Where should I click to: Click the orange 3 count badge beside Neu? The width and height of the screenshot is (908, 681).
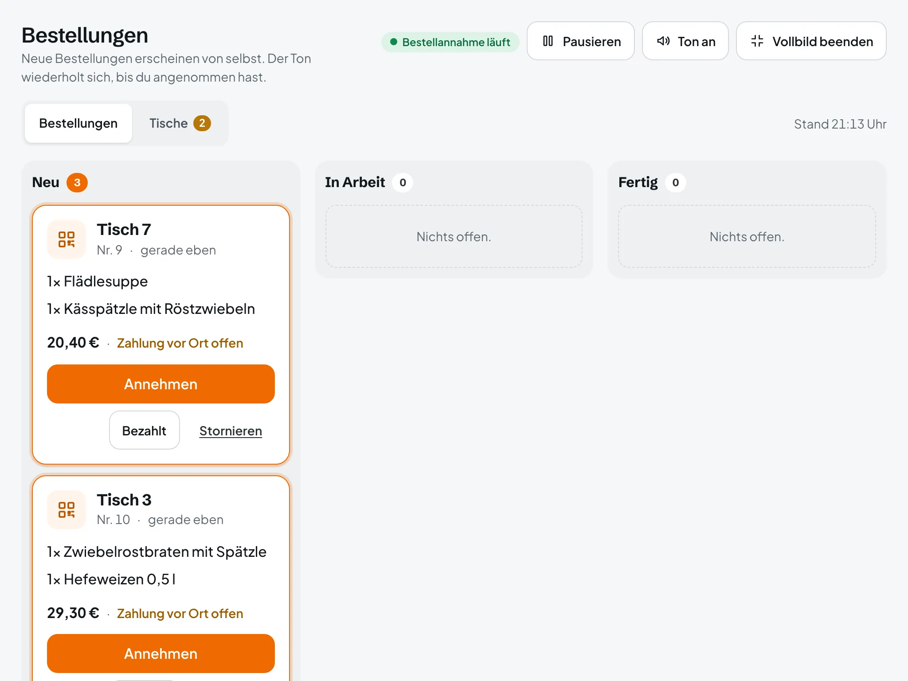77,183
